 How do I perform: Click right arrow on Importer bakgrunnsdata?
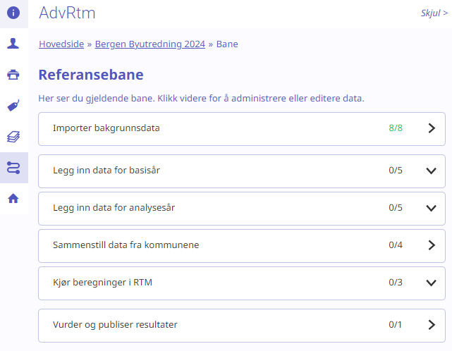(432, 128)
